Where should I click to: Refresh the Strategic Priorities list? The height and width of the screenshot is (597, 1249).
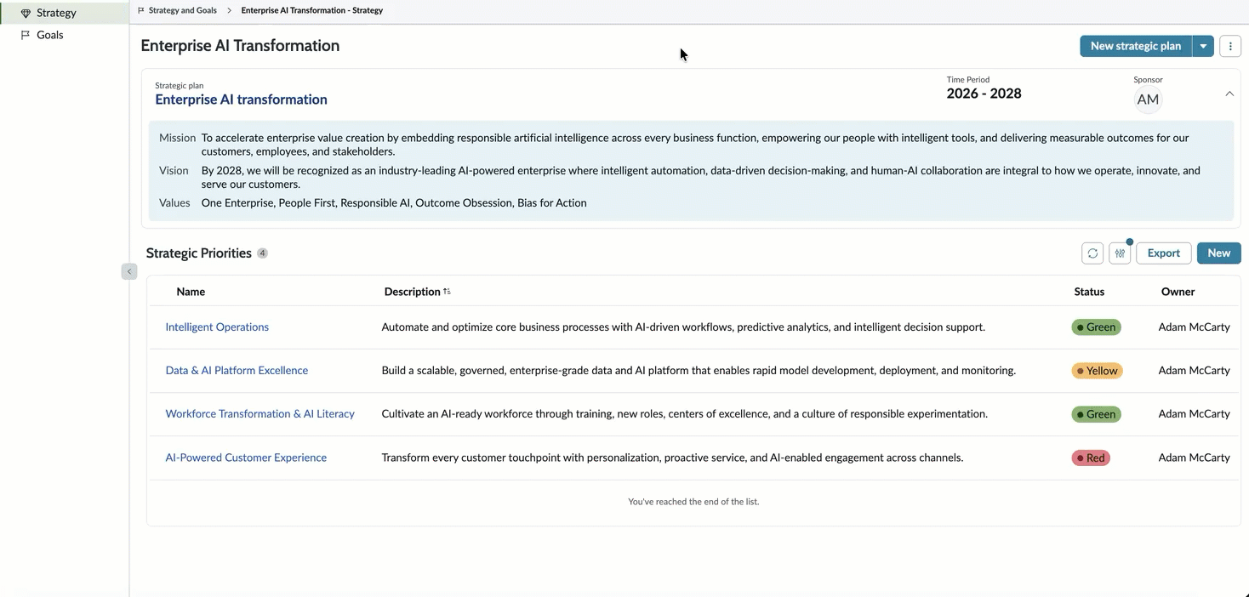(1092, 253)
